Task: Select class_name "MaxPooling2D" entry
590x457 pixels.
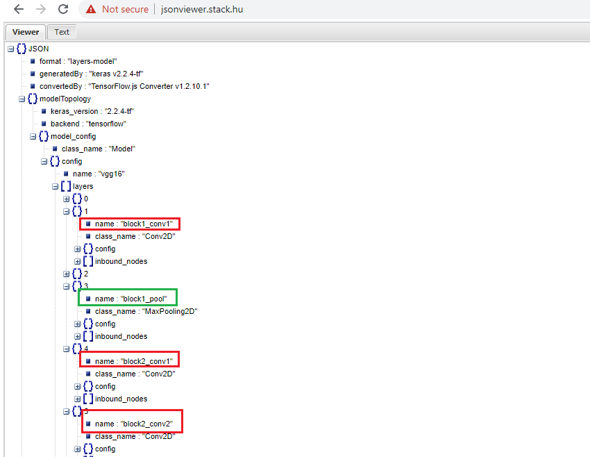Action: coord(142,311)
